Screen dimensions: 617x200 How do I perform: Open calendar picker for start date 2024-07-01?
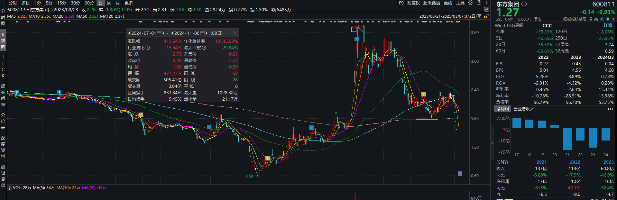(x=159, y=33)
